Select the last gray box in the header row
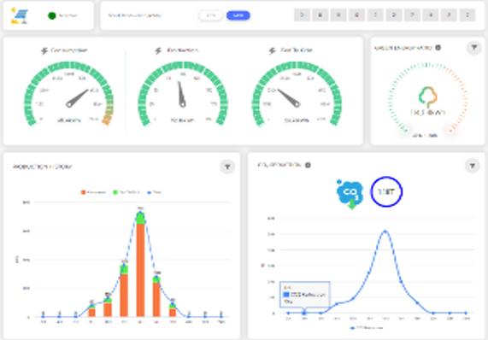488x340 pixels. 467,15
